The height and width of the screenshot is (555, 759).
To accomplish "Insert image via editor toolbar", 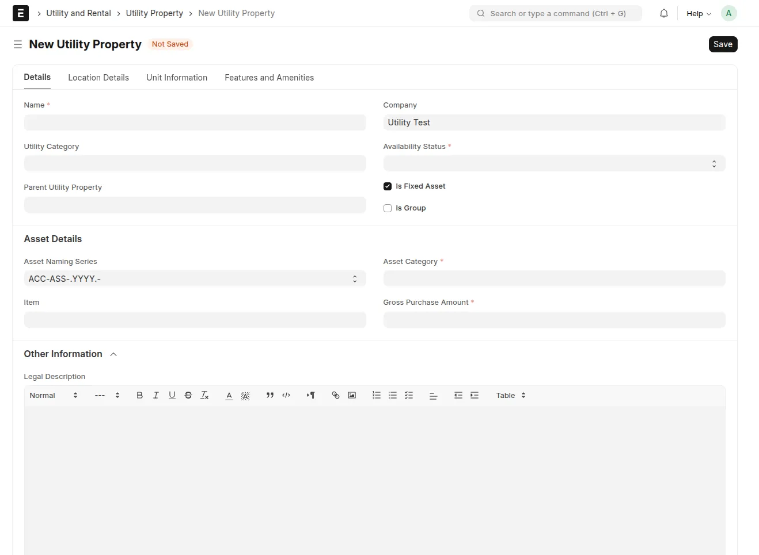I will click(352, 395).
